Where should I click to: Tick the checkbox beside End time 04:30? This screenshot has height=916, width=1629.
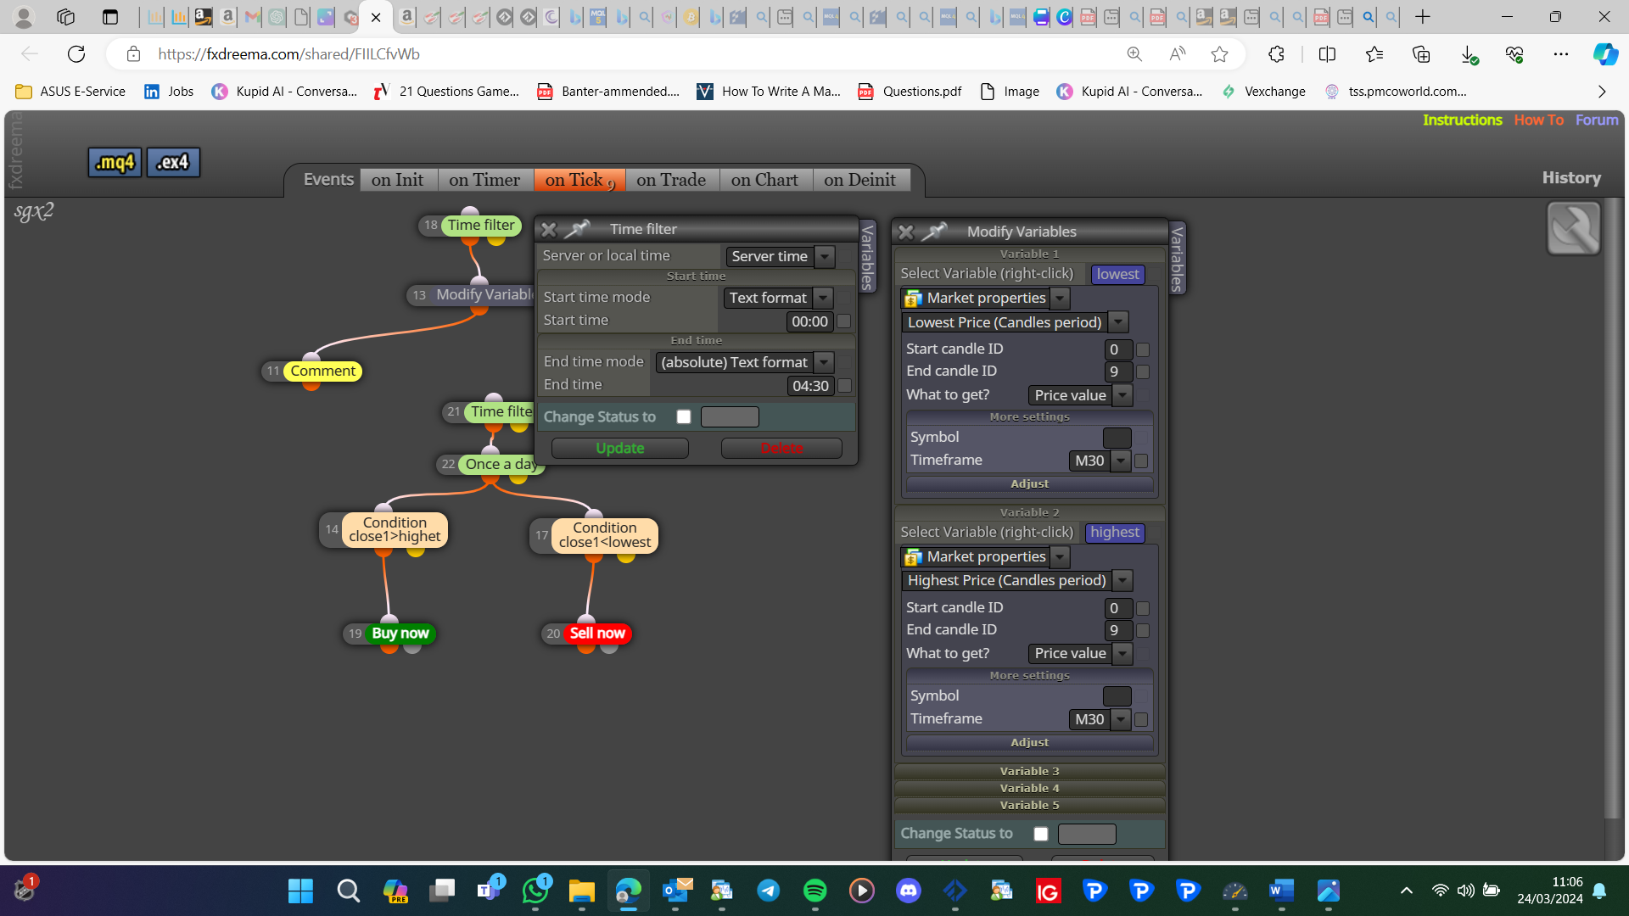(x=844, y=386)
